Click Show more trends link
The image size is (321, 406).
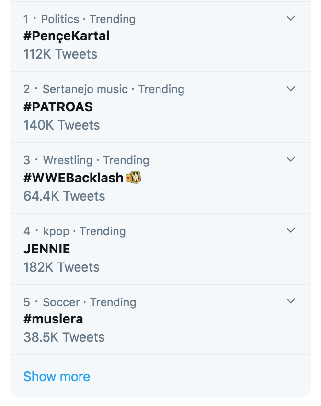pos(57,376)
